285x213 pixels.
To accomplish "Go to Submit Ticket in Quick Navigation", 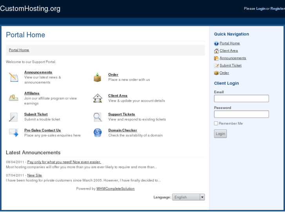I will pos(231,65).
